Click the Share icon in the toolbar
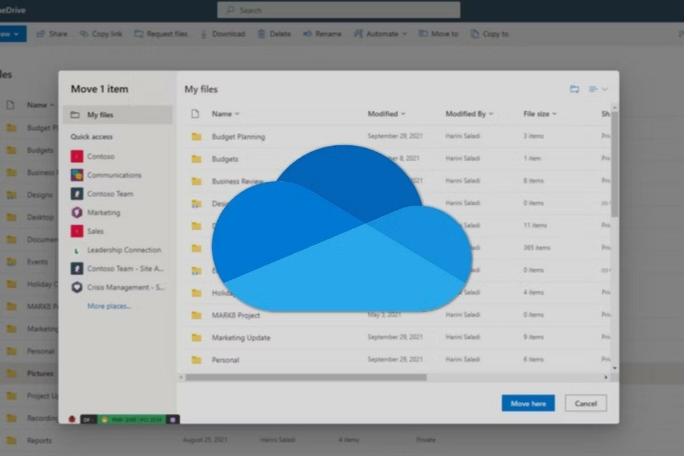 point(40,34)
